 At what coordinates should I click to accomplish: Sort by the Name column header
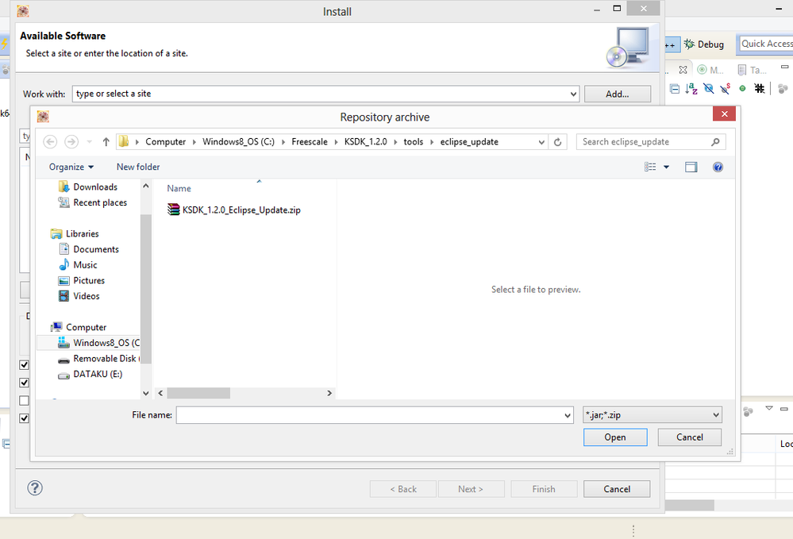(179, 189)
